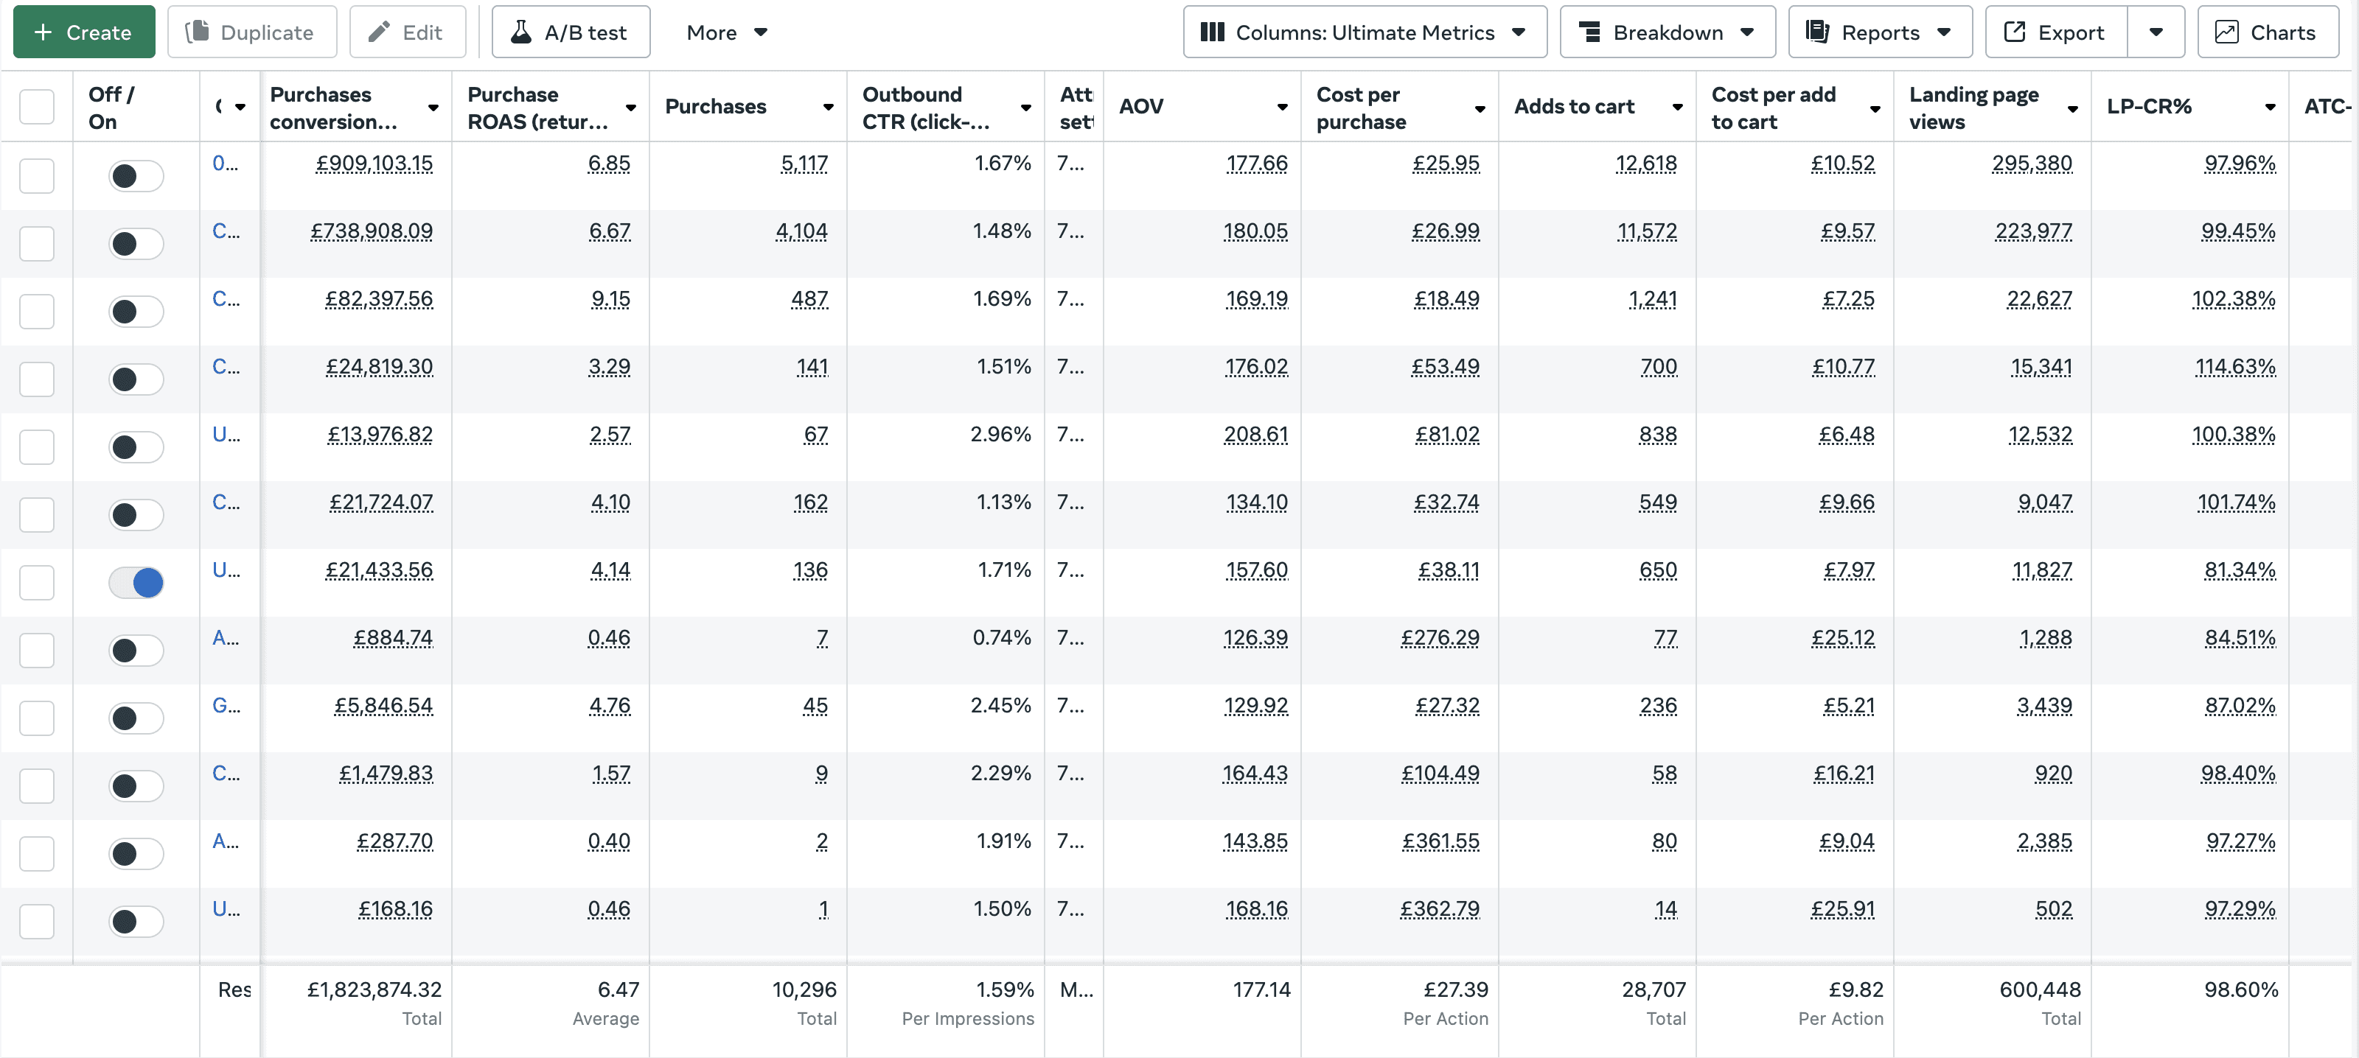2359x1058 pixels.
Task: Open campaign link in £909,103.15 row
Action: click(226, 164)
